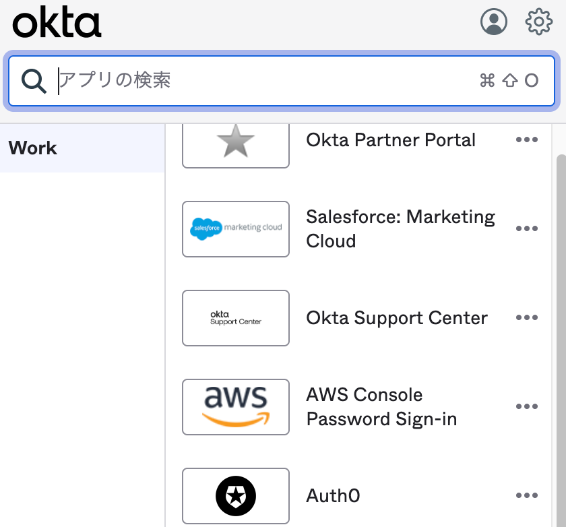Click the magnifying glass search icon
The image size is (566, 527).
[34, 81]
